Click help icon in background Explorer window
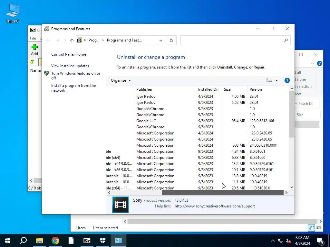The image size is (330, 247). pyautogui.click(x=319, y=63)
